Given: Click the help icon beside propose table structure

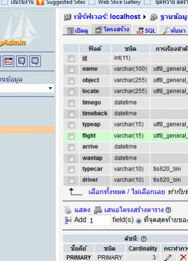Looking at the screenshot, I should 168,210.
